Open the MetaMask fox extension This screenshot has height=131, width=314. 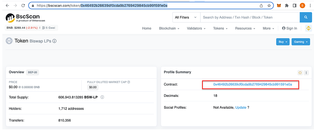point(279,6)
